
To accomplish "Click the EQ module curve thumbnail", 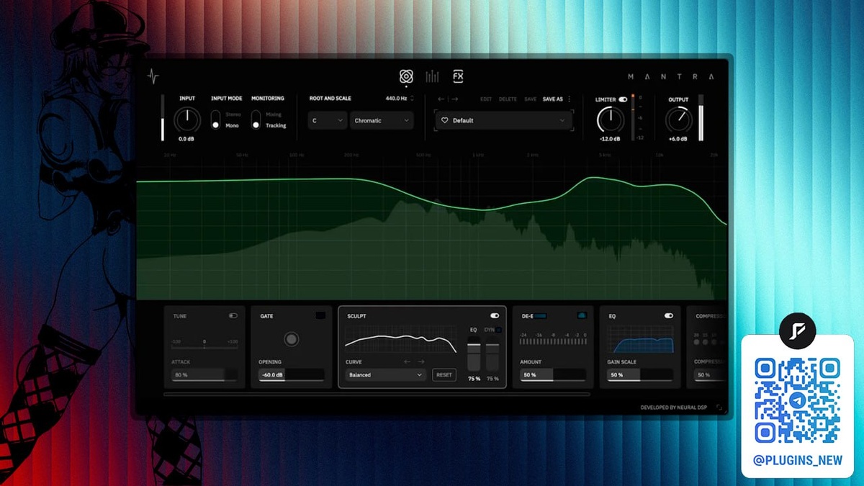I will [x=640, y=339].
